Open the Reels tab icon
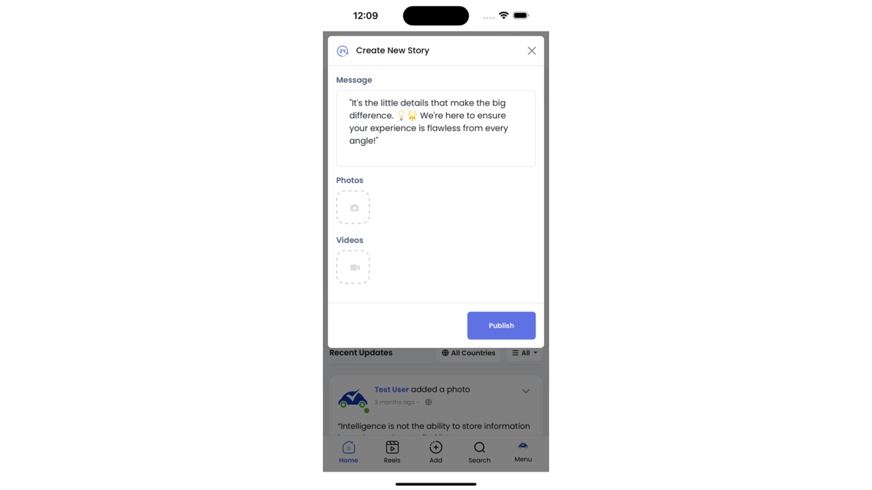Viewport: 872px width, 490px height. click(392, 447)
